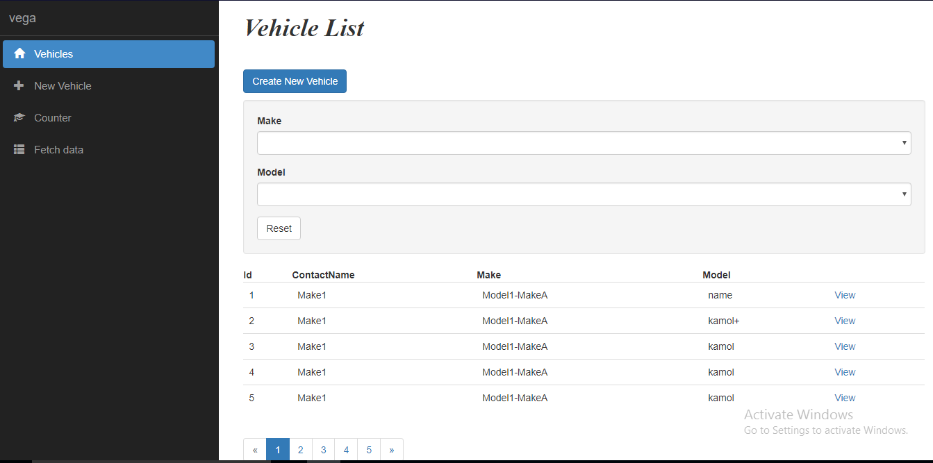The width and height of the screenshot is (933, 463).
Task: Click the list icon beside Fetch data
Action: (x=19, y=150)
